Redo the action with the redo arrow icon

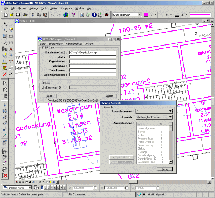click(58, 15)
